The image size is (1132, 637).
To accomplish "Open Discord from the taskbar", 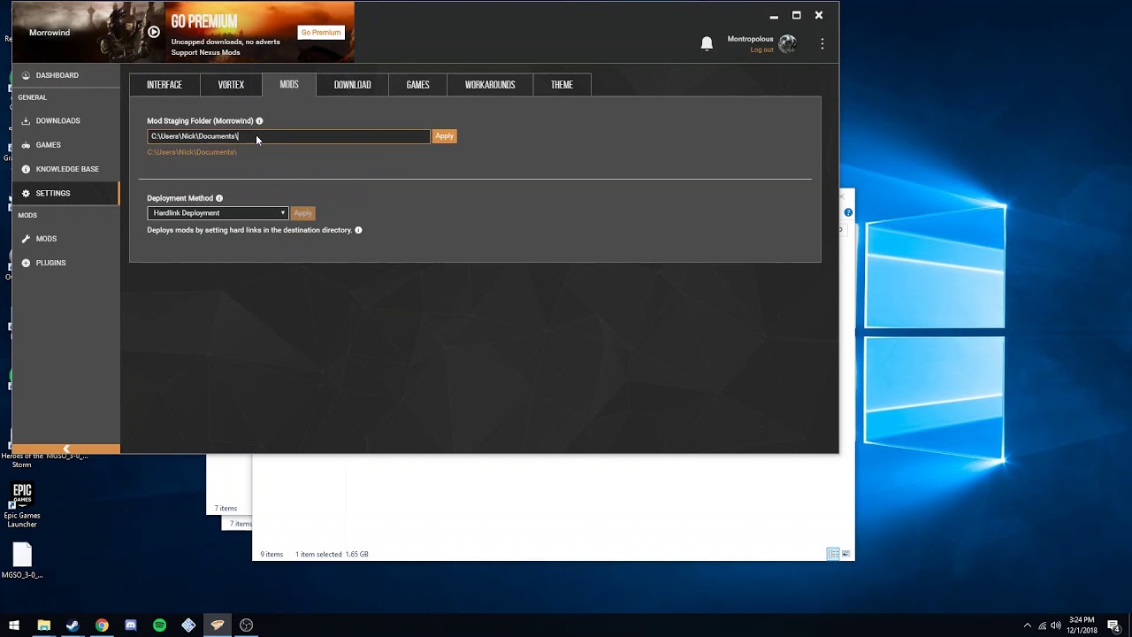I will tap(131, 625).
